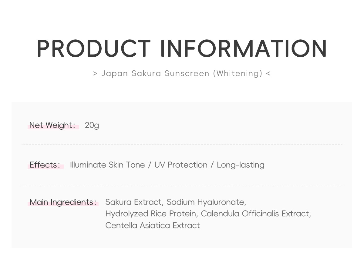Click the Centella Asiatica Extract ingredient

click(153, 225)
